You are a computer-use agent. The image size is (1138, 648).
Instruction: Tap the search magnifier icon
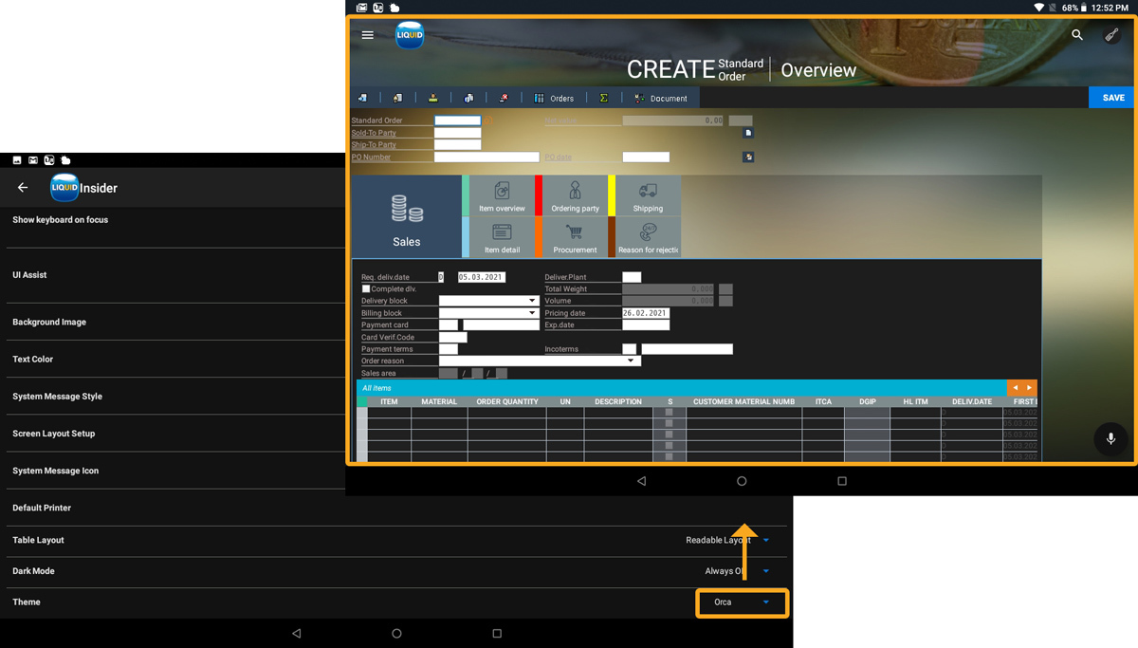(x=1077, y=35)
